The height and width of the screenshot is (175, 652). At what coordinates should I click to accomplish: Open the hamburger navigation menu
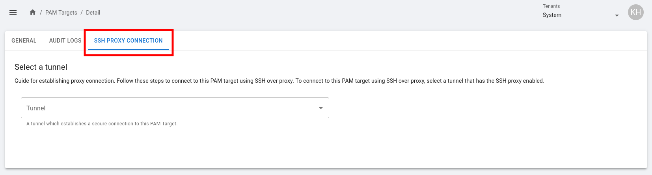(x=13, y=12)
